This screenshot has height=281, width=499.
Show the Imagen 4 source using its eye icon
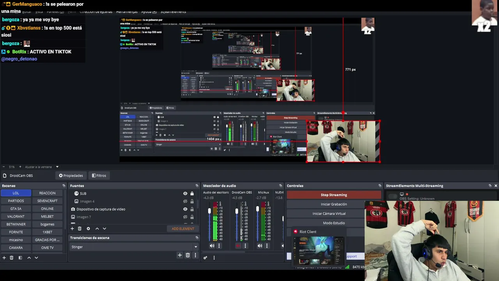[185, 201]
